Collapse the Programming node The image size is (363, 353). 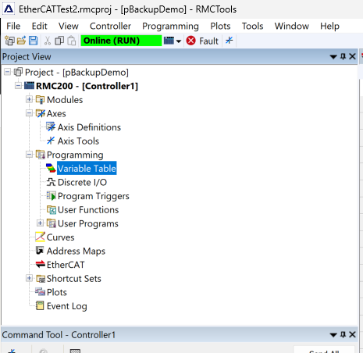29,155
